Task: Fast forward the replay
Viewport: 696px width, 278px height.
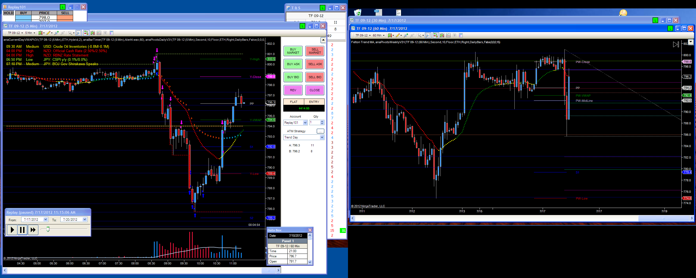Action: click(x=33, y=230)
